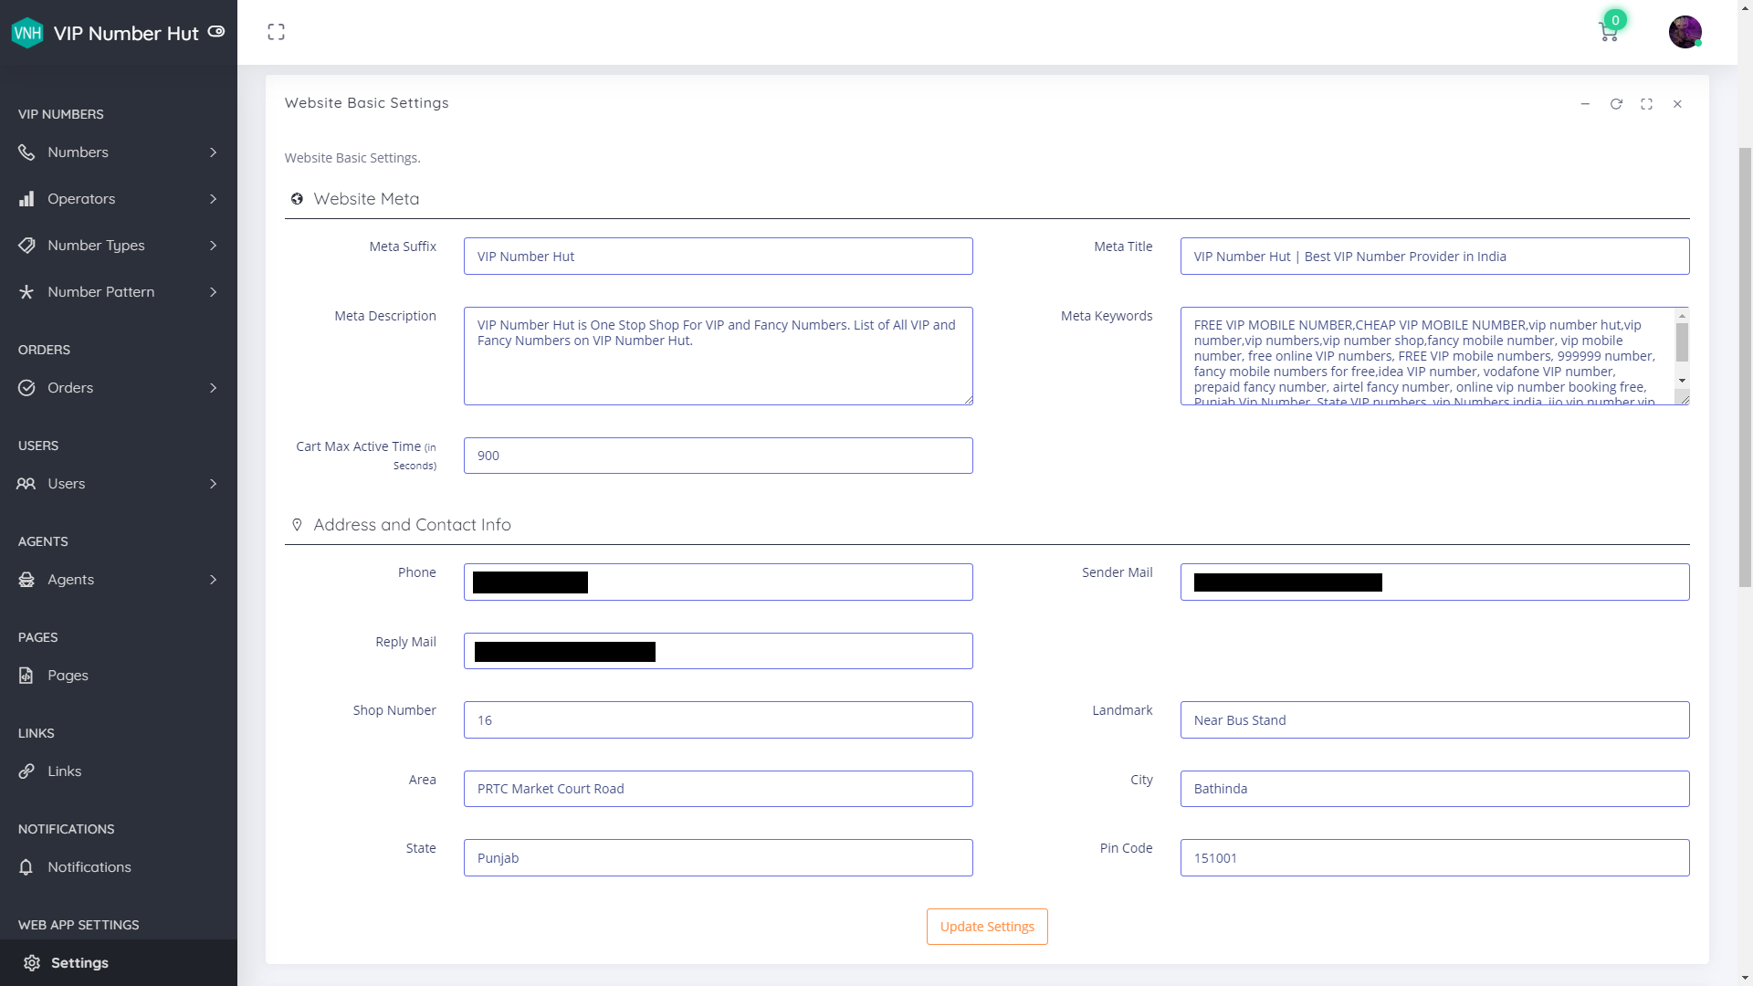
Task: Open the shopping cart icon
Action: (1609, 33)
